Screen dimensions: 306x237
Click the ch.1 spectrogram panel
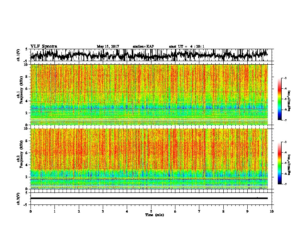click(149, 94)
